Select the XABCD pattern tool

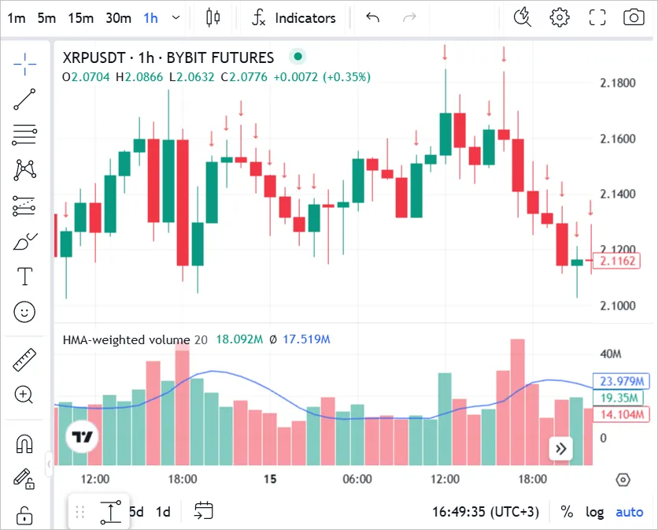pyautogui.click(x=24, y=170)
